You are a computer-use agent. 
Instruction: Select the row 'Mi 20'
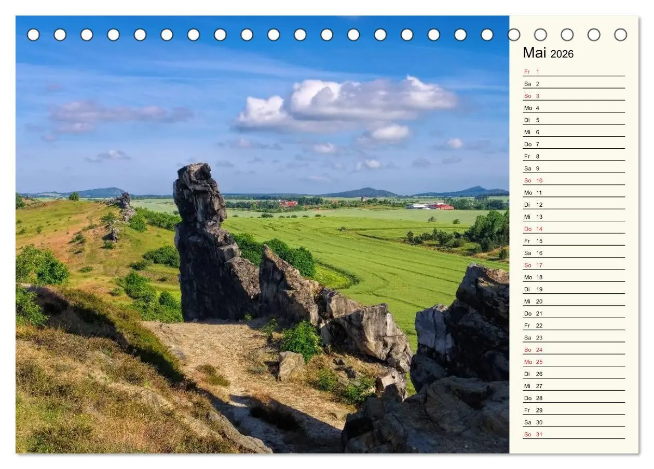pyautogui.click(x=574, y=301)
